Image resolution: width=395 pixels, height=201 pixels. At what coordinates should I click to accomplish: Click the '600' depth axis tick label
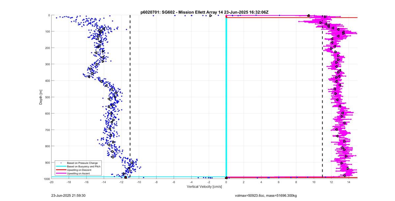(47, 113)
